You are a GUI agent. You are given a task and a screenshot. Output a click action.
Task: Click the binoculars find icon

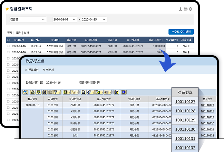(x=44, y=92)
